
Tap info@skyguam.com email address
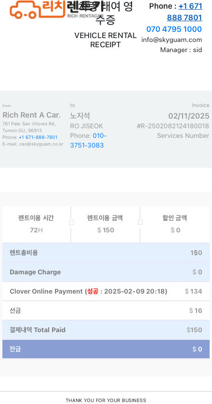pos(172,40)
